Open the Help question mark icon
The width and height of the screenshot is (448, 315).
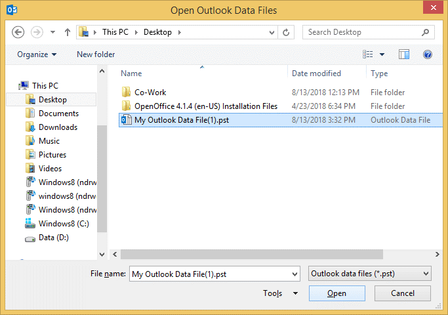click(x=428, y=54)
